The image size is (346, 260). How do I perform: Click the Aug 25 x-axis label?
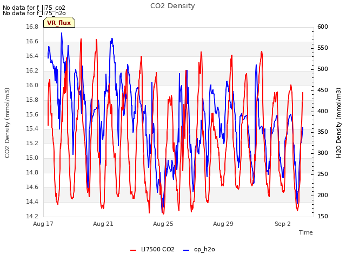[163, 224]
